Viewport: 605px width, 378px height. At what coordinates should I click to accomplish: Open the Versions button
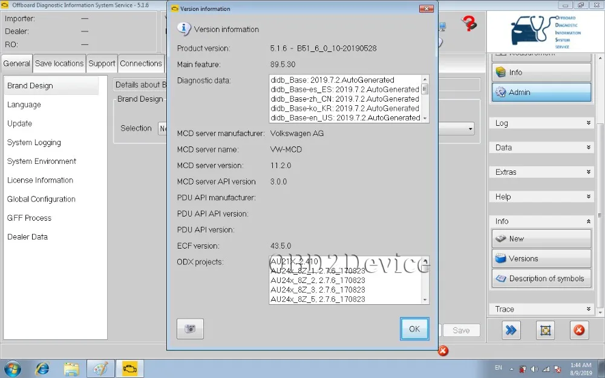pos(541,258)
